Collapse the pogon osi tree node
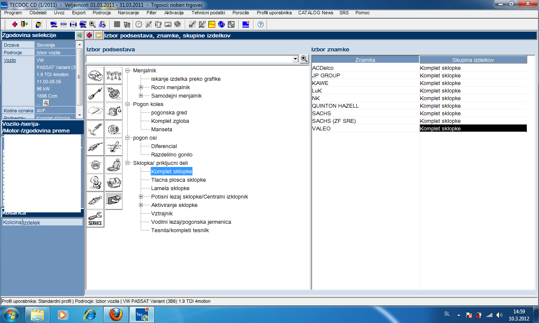 pyautogui.click(x=128, y=138)
